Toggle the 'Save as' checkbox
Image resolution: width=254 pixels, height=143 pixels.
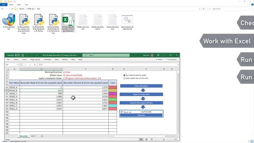[122, 112]
